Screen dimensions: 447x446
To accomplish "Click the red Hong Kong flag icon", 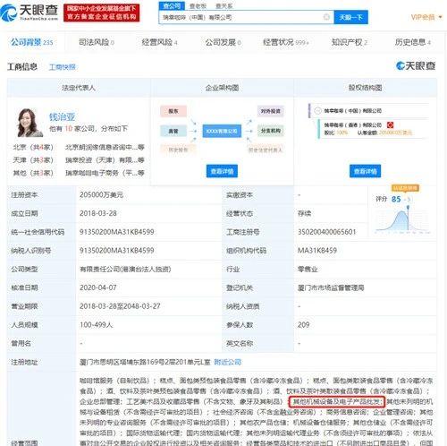I will coord(390,124).
